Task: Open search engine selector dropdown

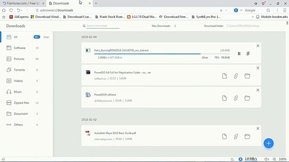Action: (241, 10)
